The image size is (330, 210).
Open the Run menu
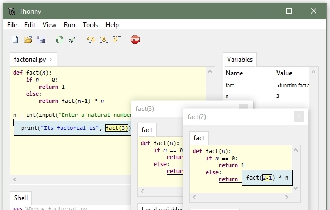(69, 25)
